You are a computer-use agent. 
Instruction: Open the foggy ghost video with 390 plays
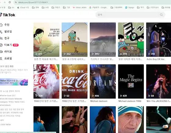click(x=103, y=40)
